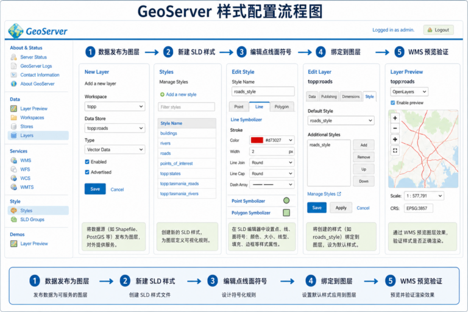
Task: Click Point Symbolizer green circle swatch
Action: pos(286,200)
